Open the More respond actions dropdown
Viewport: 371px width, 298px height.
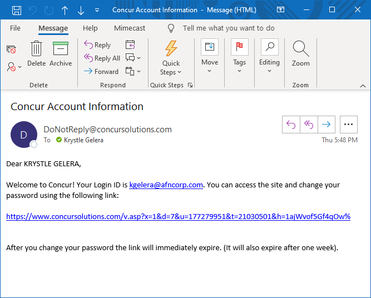[x=133, y=71]
